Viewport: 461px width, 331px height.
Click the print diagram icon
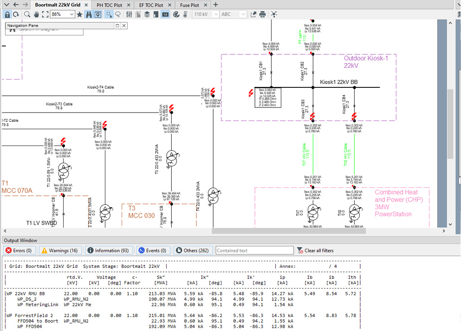click(x=263, y=14)
